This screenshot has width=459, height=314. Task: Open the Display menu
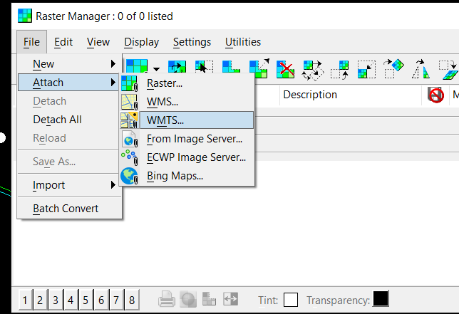pos(141,42)
